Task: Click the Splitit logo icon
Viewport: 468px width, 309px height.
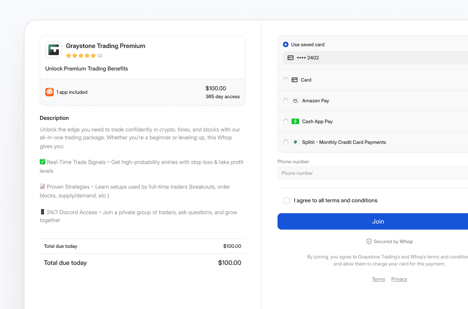Action: tap(295, 142)
